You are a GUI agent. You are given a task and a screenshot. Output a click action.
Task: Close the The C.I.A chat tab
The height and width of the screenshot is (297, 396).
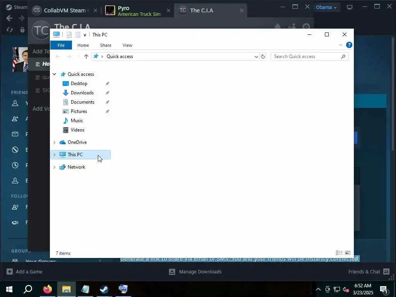click(x=241, y=10)
